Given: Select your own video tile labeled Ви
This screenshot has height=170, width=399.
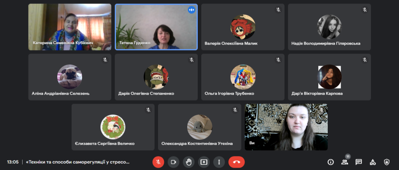Looking at the screenshot, I should 286,127.
